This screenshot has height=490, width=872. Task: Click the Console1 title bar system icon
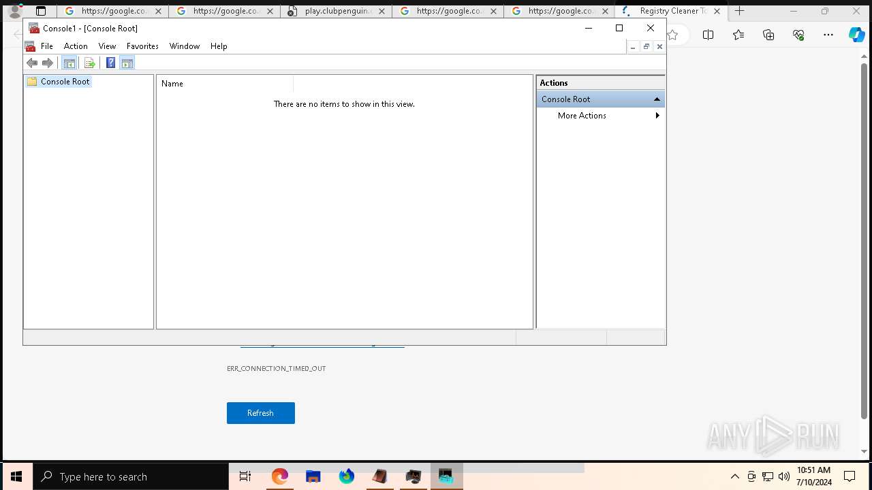[x=34, y=28]
